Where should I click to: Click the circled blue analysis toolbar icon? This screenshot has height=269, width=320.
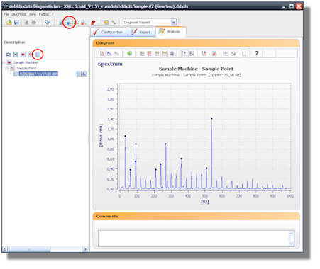pos(69,23)
